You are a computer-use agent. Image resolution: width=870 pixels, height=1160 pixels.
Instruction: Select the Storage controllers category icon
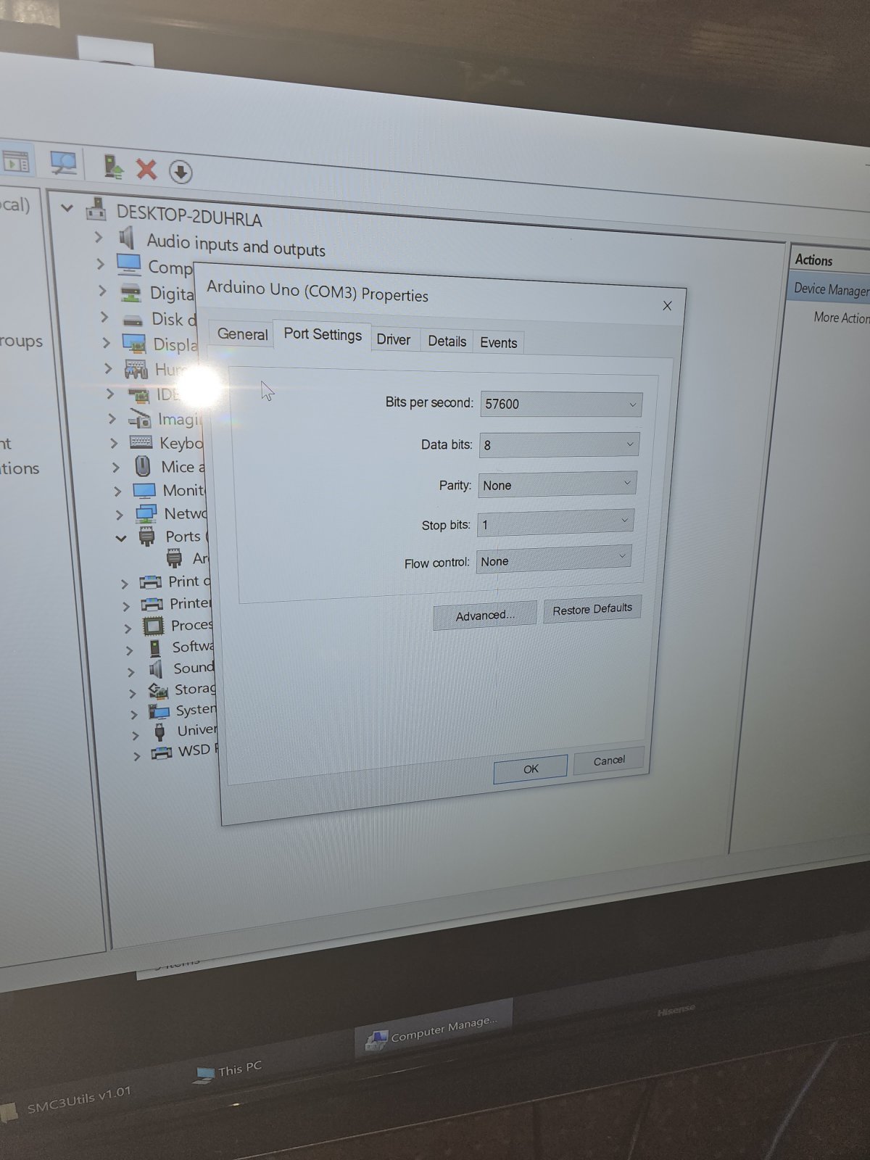point(158,689)
